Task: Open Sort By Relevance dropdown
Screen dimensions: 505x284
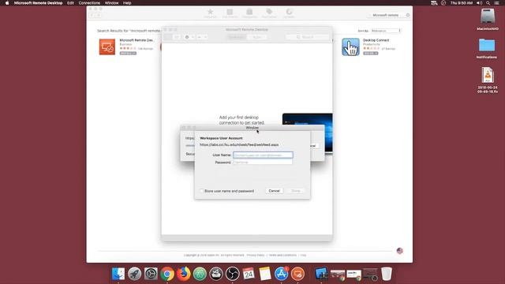Action: pyautogui.click(x=386, y=31)
